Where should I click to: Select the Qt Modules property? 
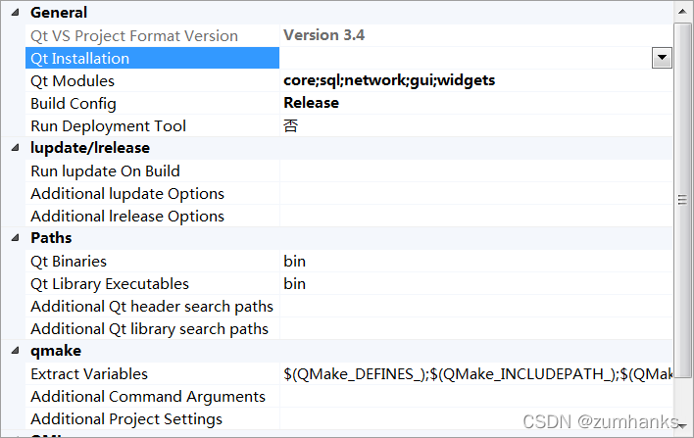(x=152, y=80)
